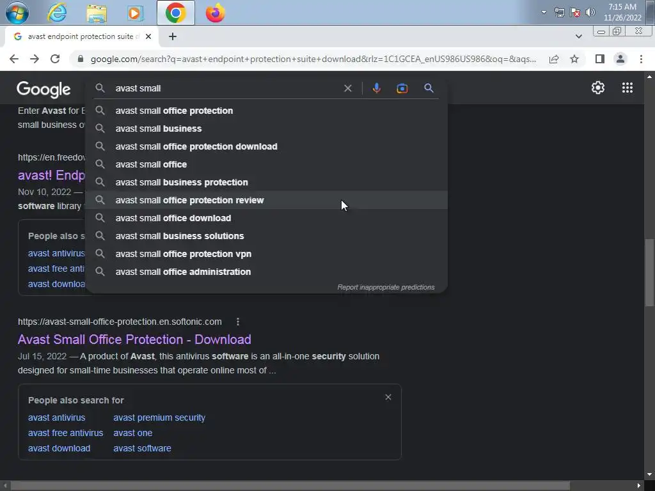Choose suggestion avast small office protection vpn

pyautogui.click(x=266, y=254)
